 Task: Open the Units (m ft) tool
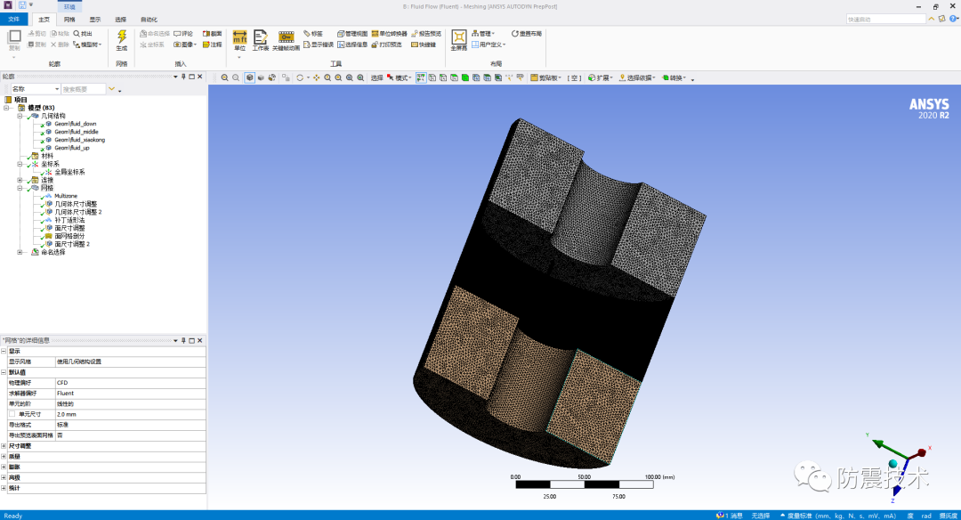pos(238,37)
